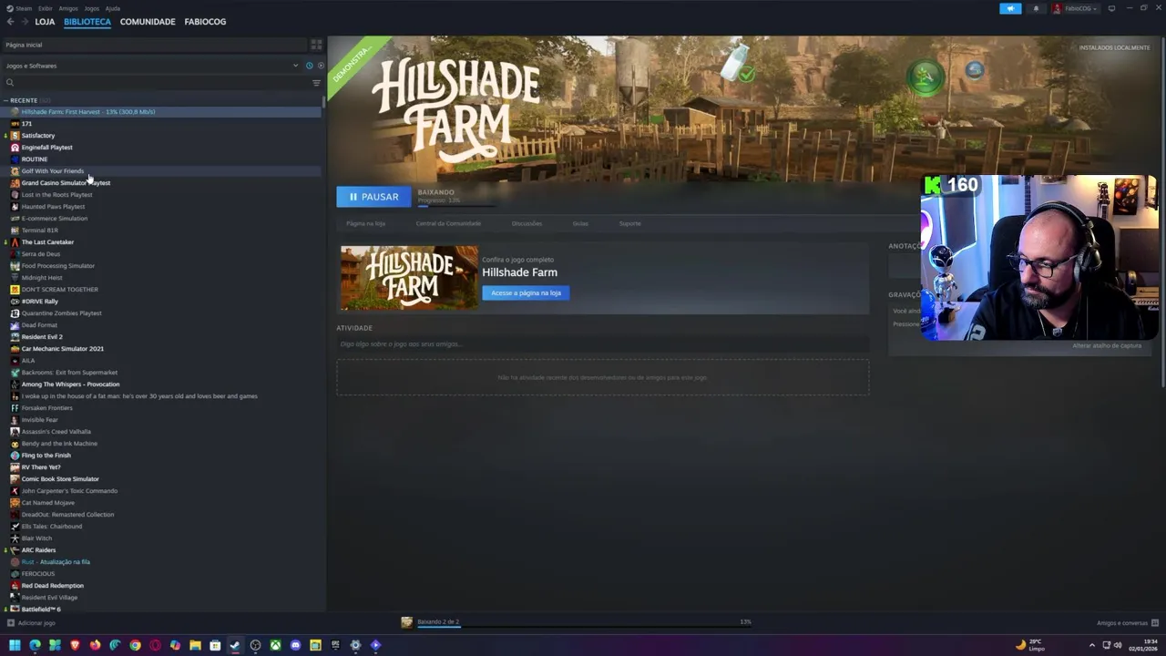Click the library list scrollbar

323,102
